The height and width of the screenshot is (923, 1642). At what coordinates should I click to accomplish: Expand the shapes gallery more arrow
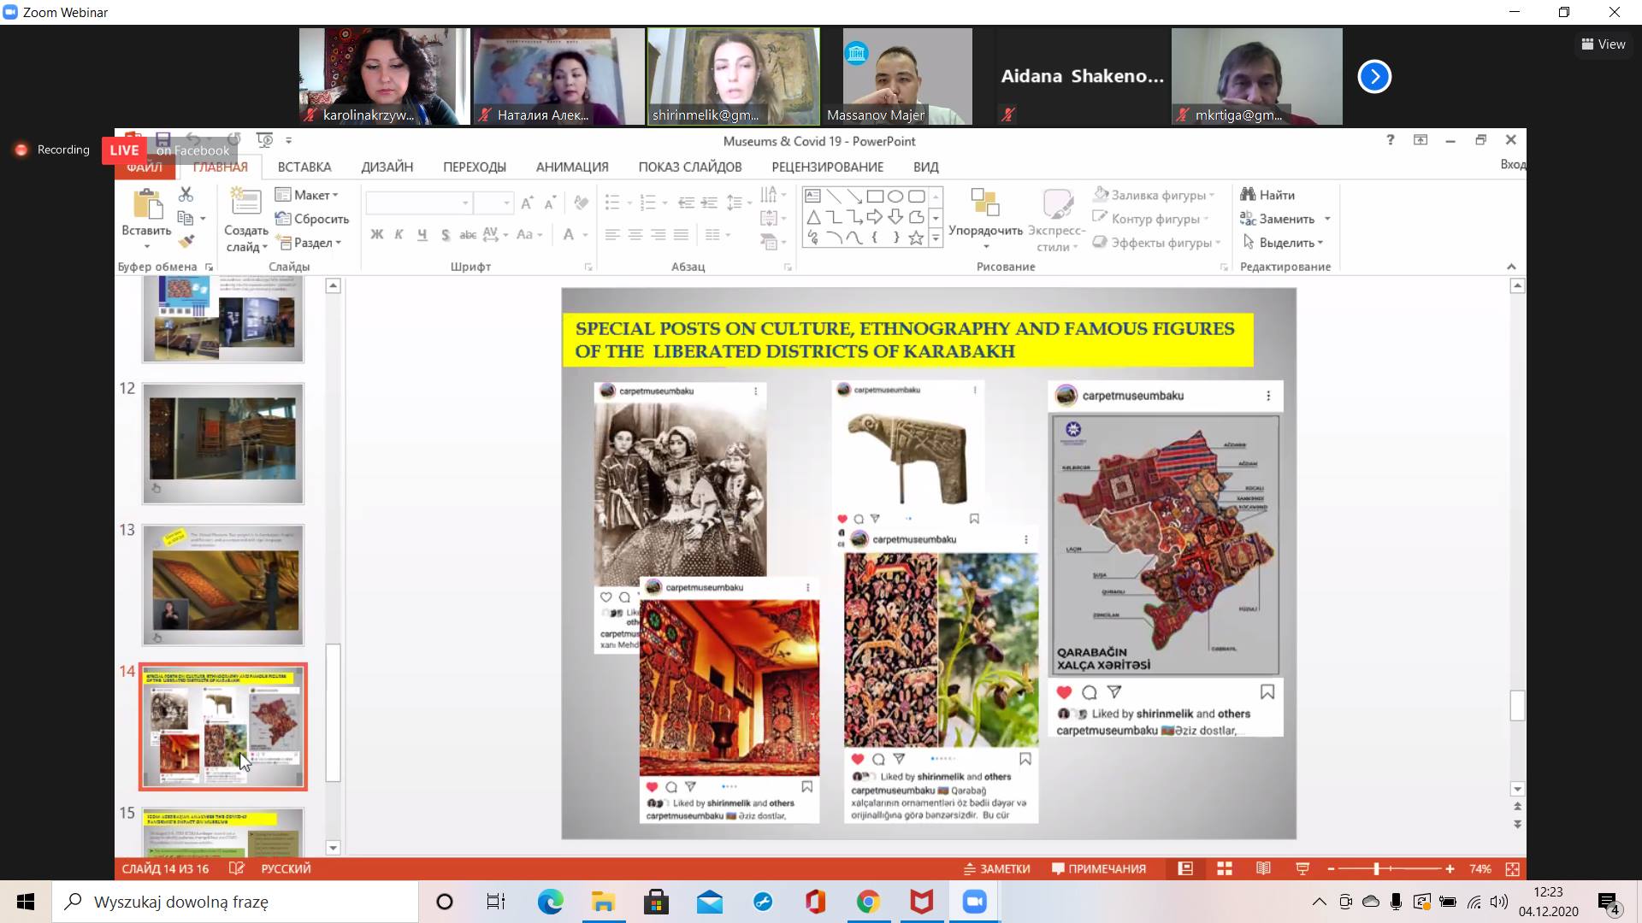tap(936, 240)
